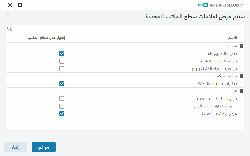Click the search magnifier icon
The image size is (250, 156).
(x=10, y=29)
